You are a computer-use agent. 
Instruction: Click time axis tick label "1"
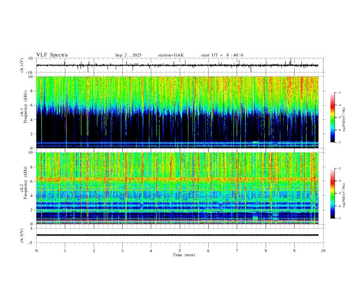coord(65,251)
